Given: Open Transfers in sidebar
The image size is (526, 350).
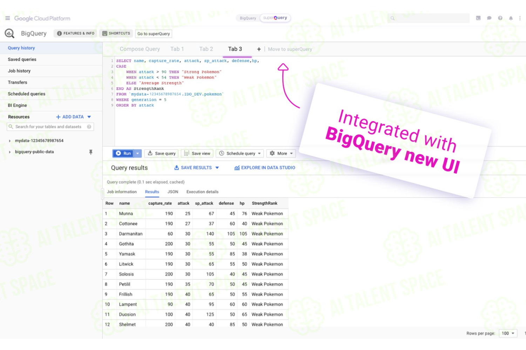Looking at the screenshot, I should (51, 83).
